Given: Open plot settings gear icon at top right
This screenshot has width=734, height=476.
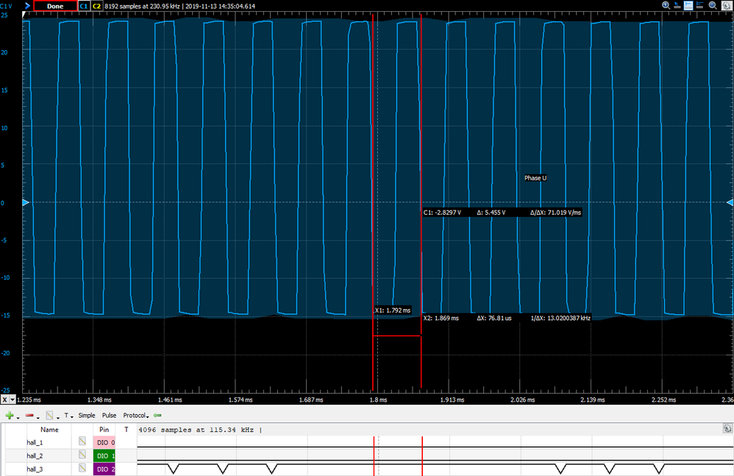Looking at the screenshot, I should point(727,6).
